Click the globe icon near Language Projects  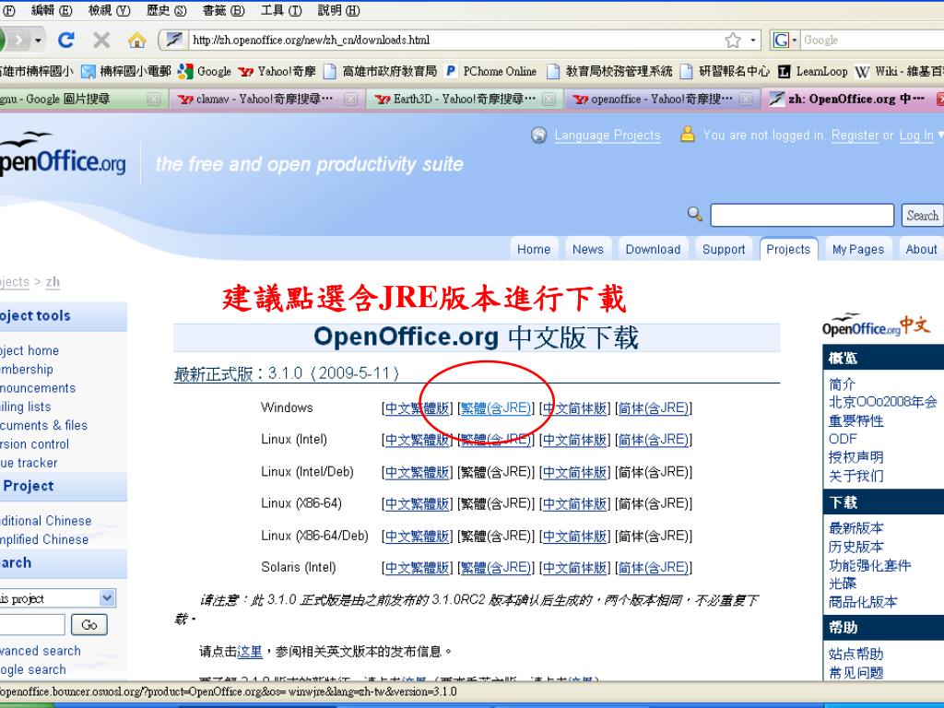click(538, 135)
